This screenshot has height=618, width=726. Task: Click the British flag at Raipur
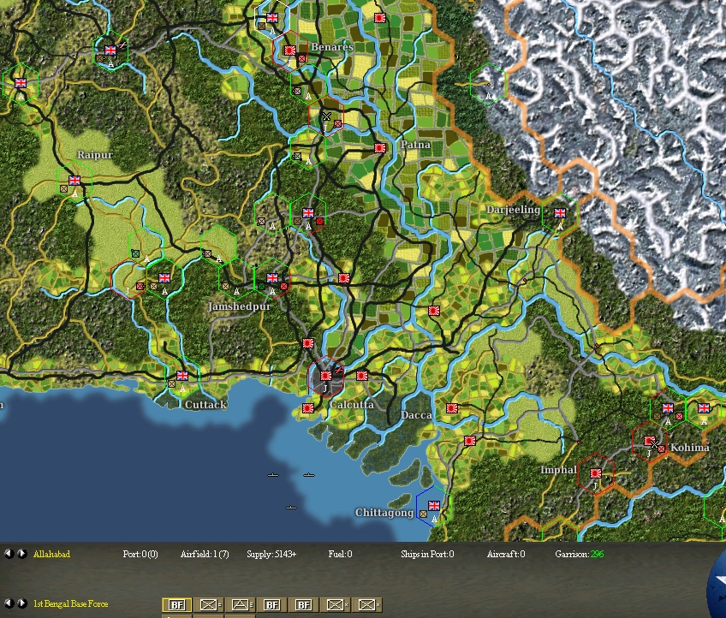74,180
